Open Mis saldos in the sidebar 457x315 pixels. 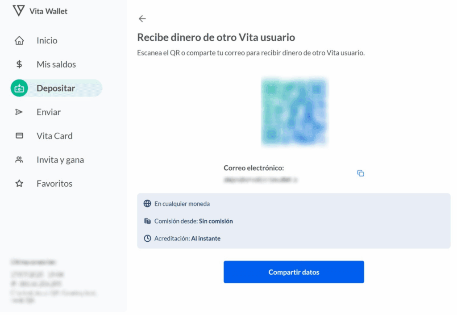(x=56, y=64)
